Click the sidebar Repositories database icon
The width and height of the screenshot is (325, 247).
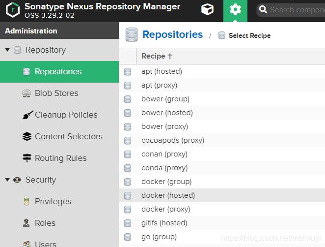click(x=27, y=72)
